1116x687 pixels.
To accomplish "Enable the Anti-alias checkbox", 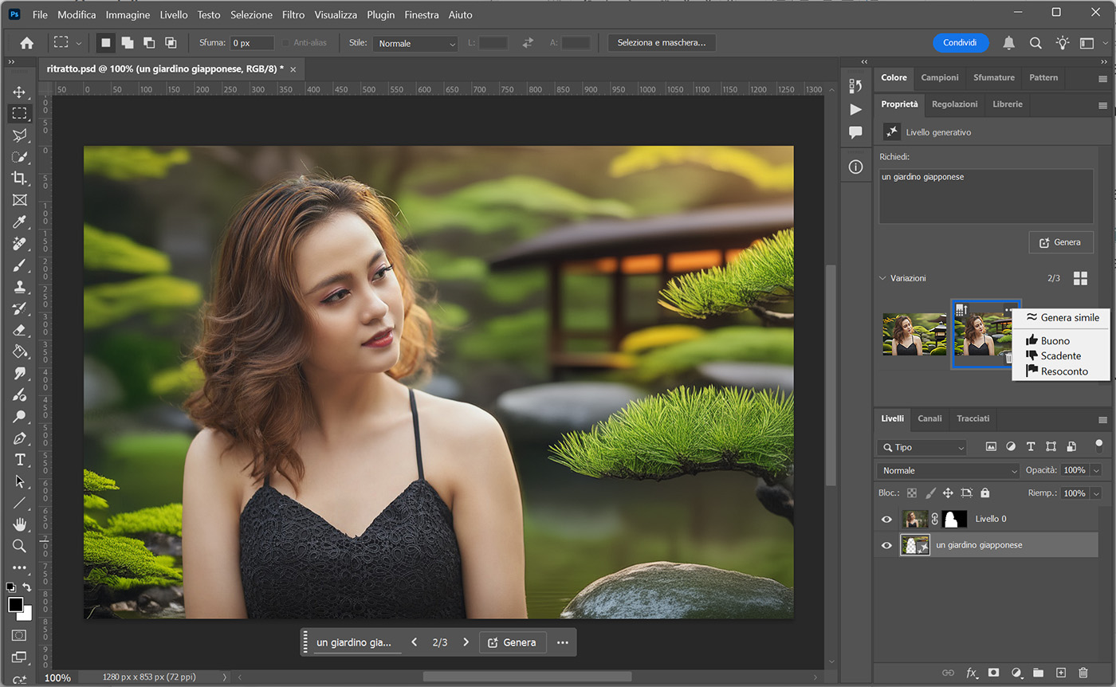I will [x=285, y=43].
